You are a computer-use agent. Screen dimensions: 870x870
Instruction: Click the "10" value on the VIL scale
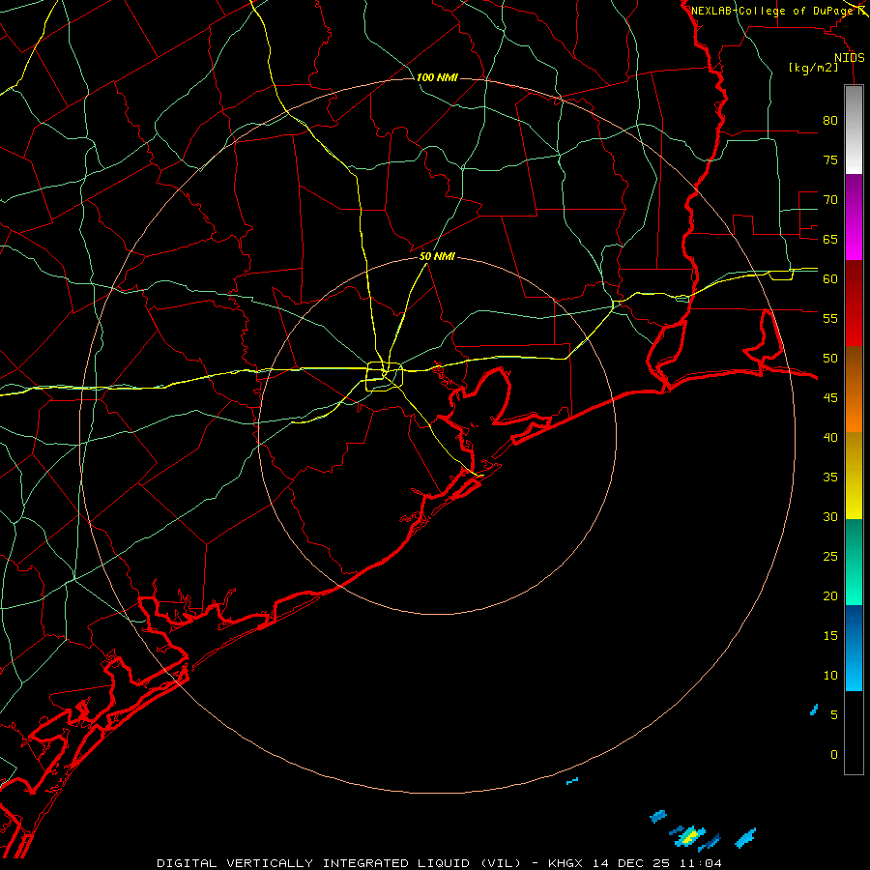830,676
